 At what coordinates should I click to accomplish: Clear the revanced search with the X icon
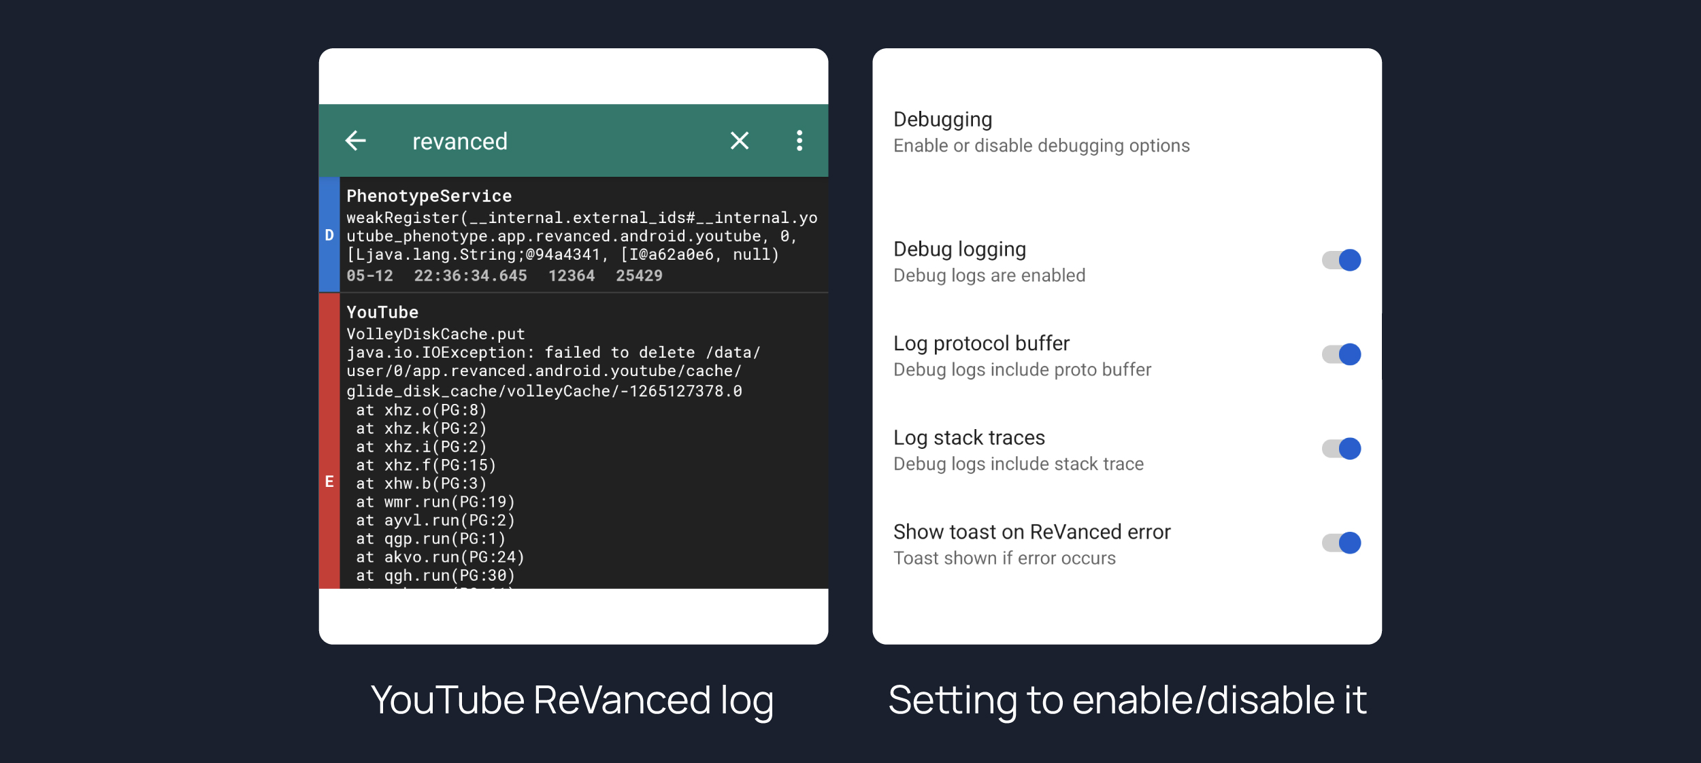pyautogui.click(x=739, y=141)
